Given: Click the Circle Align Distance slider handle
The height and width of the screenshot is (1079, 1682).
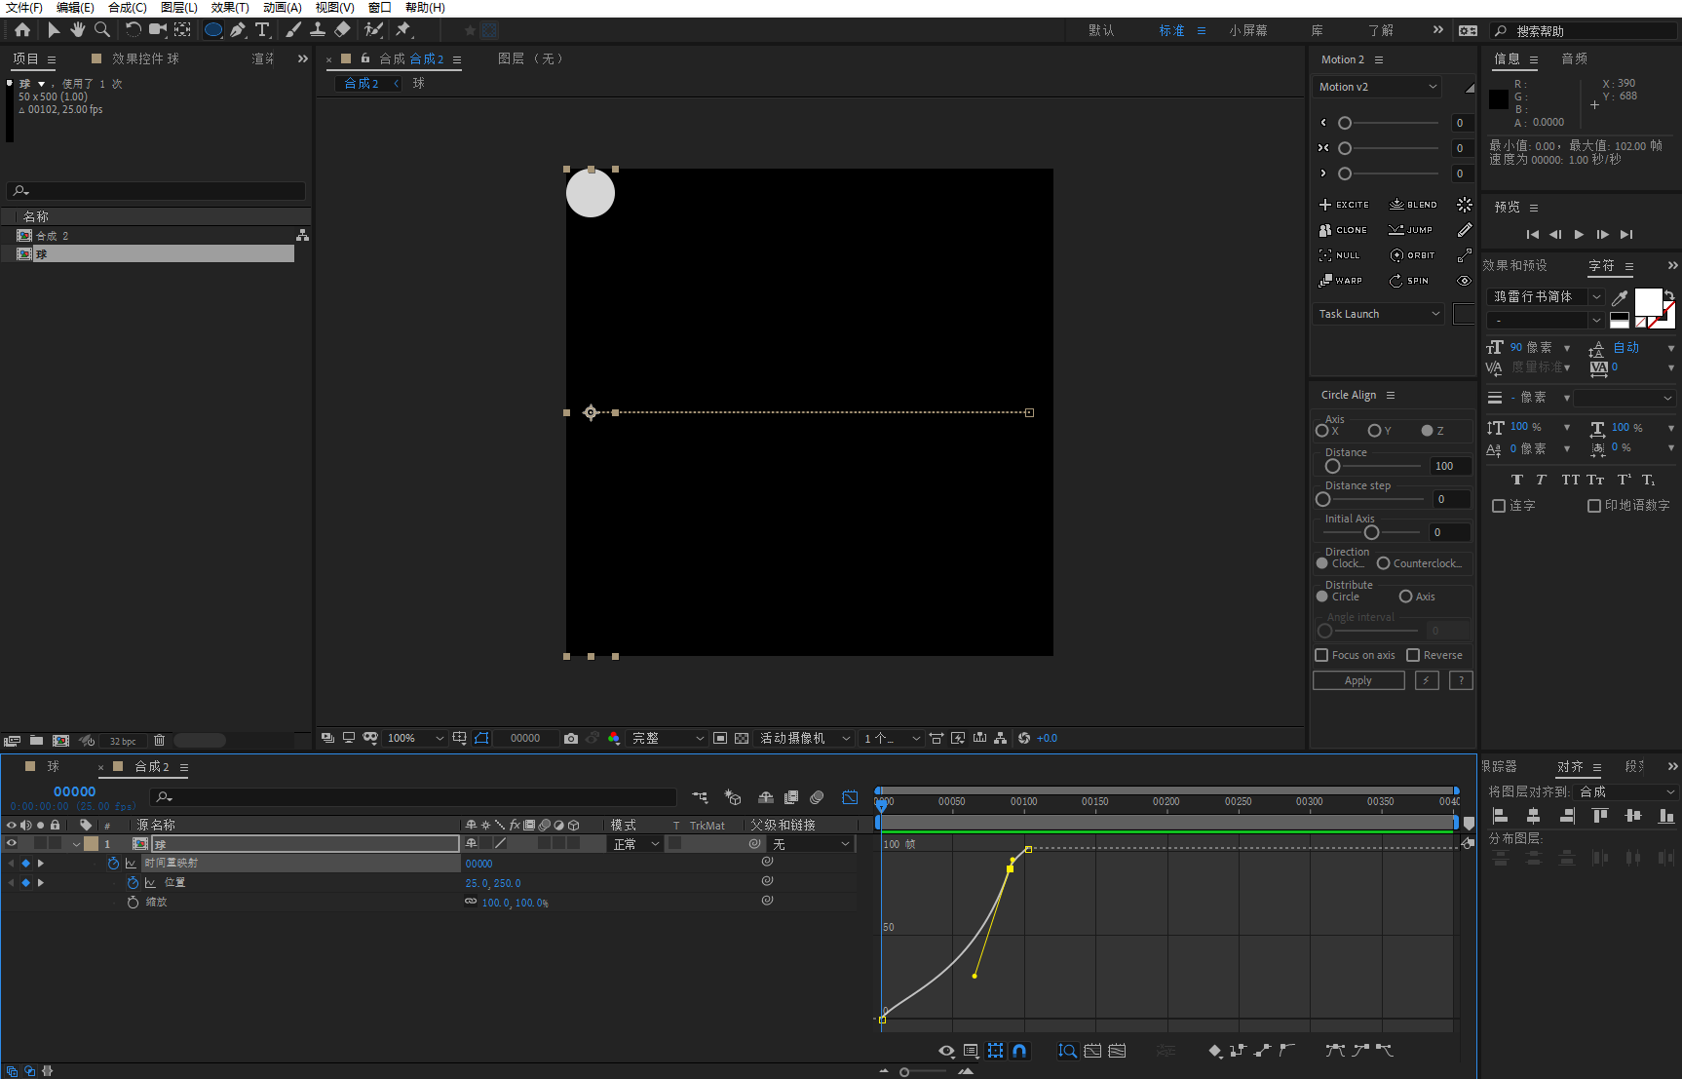Looking at the screenshot, I should (1332, 466).
